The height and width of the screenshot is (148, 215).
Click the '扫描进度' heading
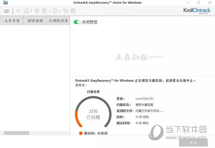click(x=93, y=92)
